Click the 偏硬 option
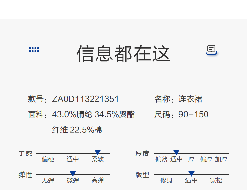The width and height of the screenshot is (247, 190). [x=48, y=159]
